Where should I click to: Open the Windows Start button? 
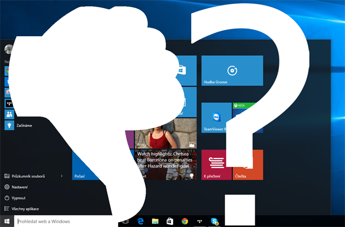click(x=7, y=221)
